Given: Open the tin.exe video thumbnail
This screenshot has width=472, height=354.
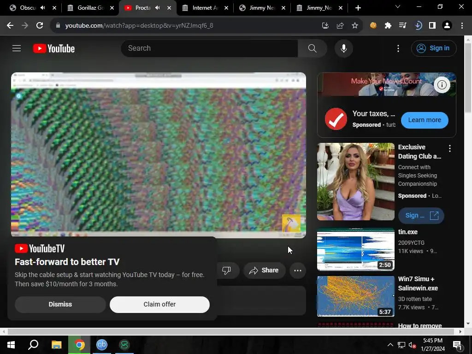Looking at the screenshot, I should pyautogui.click(x=356, y=249).
